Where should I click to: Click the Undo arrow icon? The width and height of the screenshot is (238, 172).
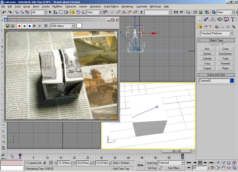(4, 12)
